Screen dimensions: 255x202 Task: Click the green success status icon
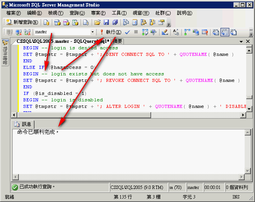click(15, 187)
